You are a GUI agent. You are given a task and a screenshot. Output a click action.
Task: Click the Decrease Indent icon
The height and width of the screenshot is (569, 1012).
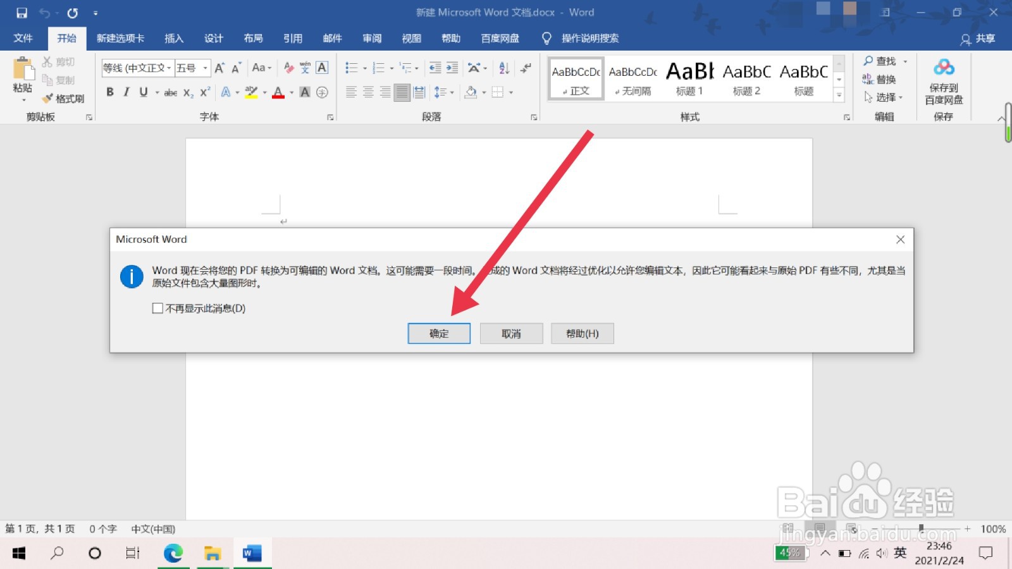435,68
